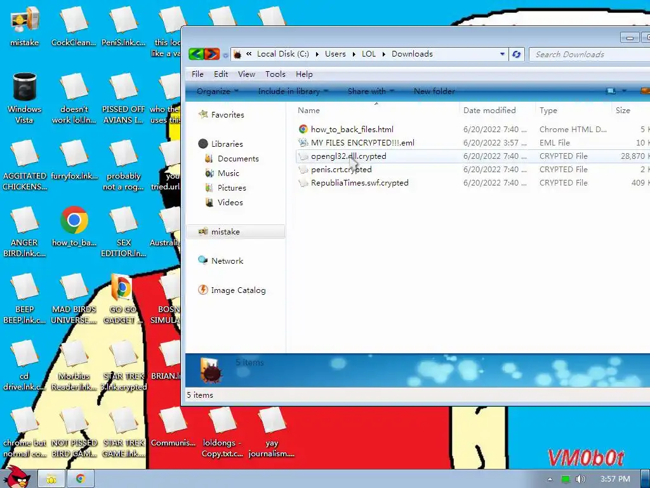Screen dimensions: 650x488
Task: Open the Include in library dropdown
Action: (293, 91)
